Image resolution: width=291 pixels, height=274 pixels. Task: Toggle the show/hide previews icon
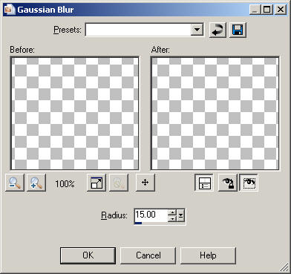coord(97,183)
